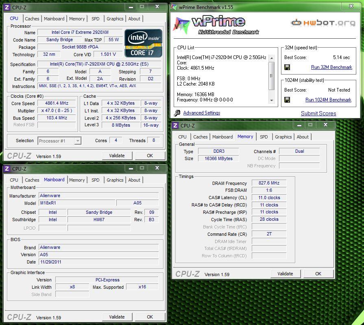Close the CPU-Z Mainboard window
Image resolution: width=364 pixels, height=325 pixels.
(157, 168)
